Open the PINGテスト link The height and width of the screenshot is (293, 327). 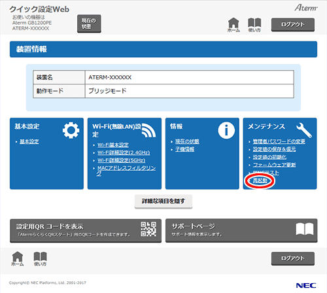tap(266, 173)
